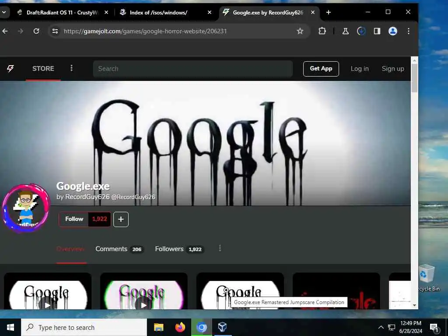Open the RecordGuy626 author link

87,197
